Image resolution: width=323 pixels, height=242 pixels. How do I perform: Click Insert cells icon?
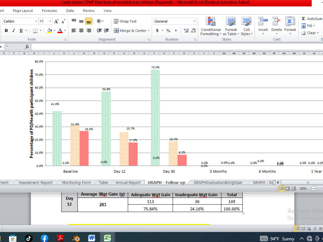(x=263, y=21)
